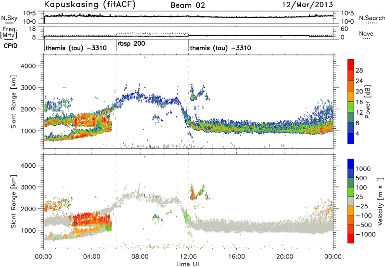Click the 'Beam 02' label
385x267 pixels.
click(188, 5)
